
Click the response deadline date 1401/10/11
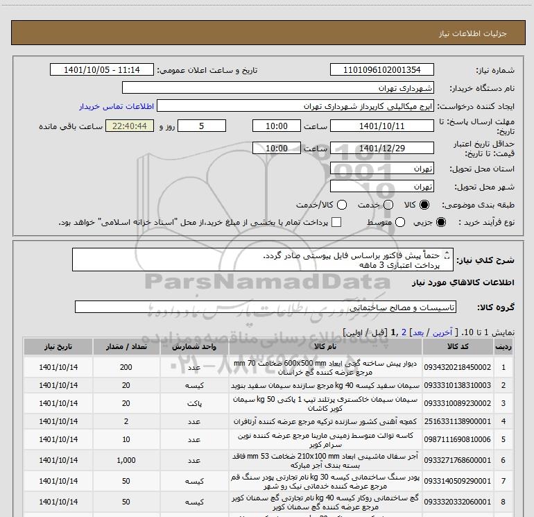(381, 126)
